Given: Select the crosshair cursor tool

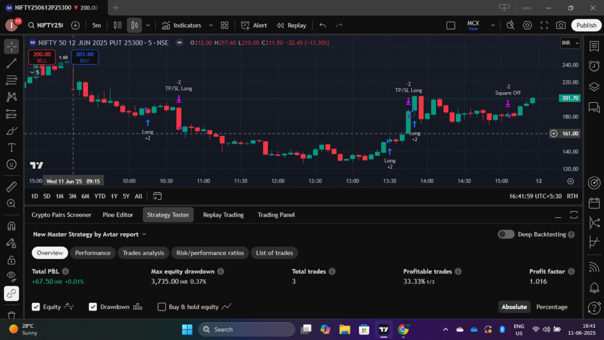Looking at the screenshot, I should tap(12, 46).
